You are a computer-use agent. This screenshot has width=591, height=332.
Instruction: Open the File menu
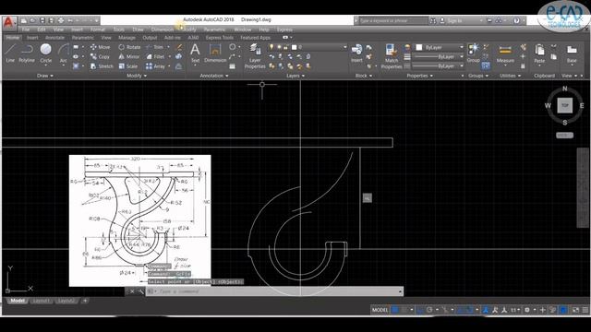pos(26,30)
